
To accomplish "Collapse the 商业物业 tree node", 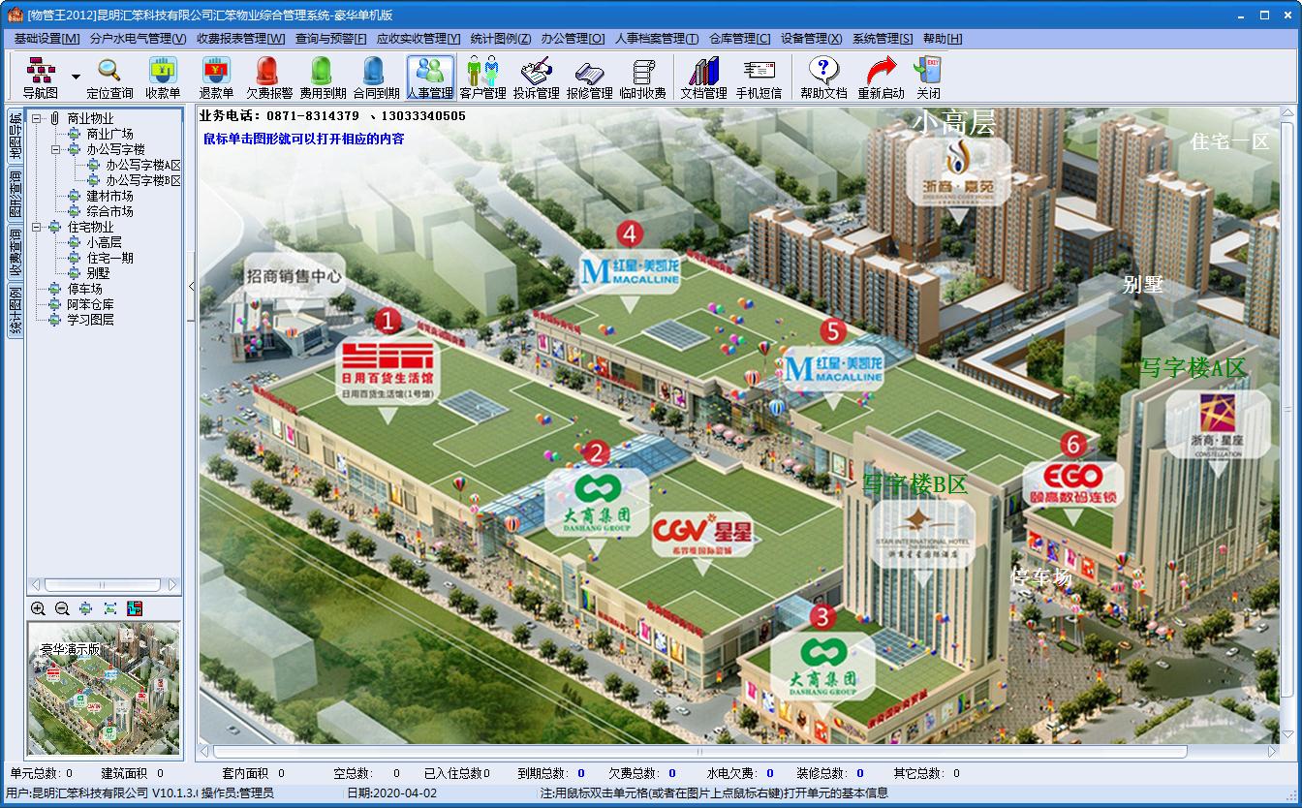I will click(x=37, y=118).
